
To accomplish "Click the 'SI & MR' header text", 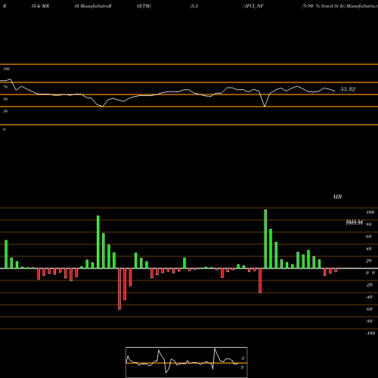I will (x=40, y=6).
